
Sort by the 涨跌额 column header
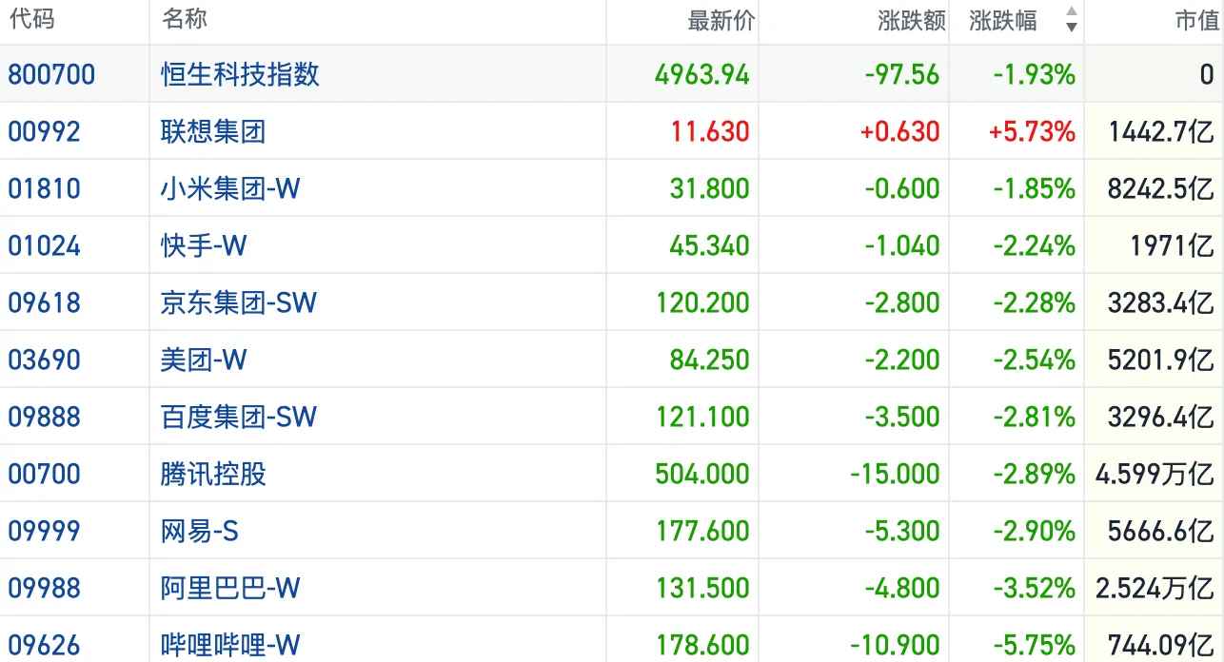point(911,21)
